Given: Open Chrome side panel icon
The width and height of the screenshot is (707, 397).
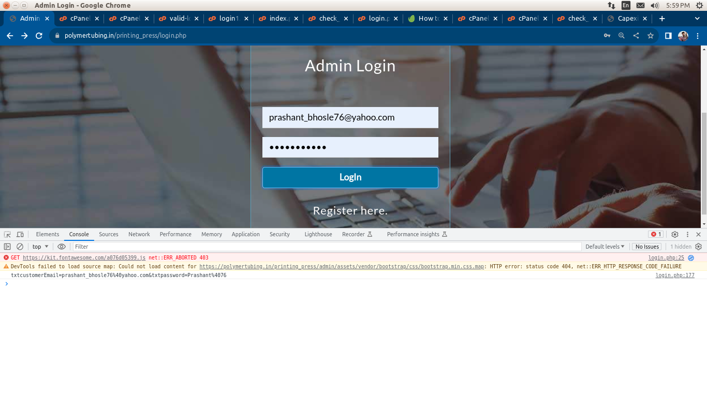Looking at the screenshot, I should [x=668, y=36].
